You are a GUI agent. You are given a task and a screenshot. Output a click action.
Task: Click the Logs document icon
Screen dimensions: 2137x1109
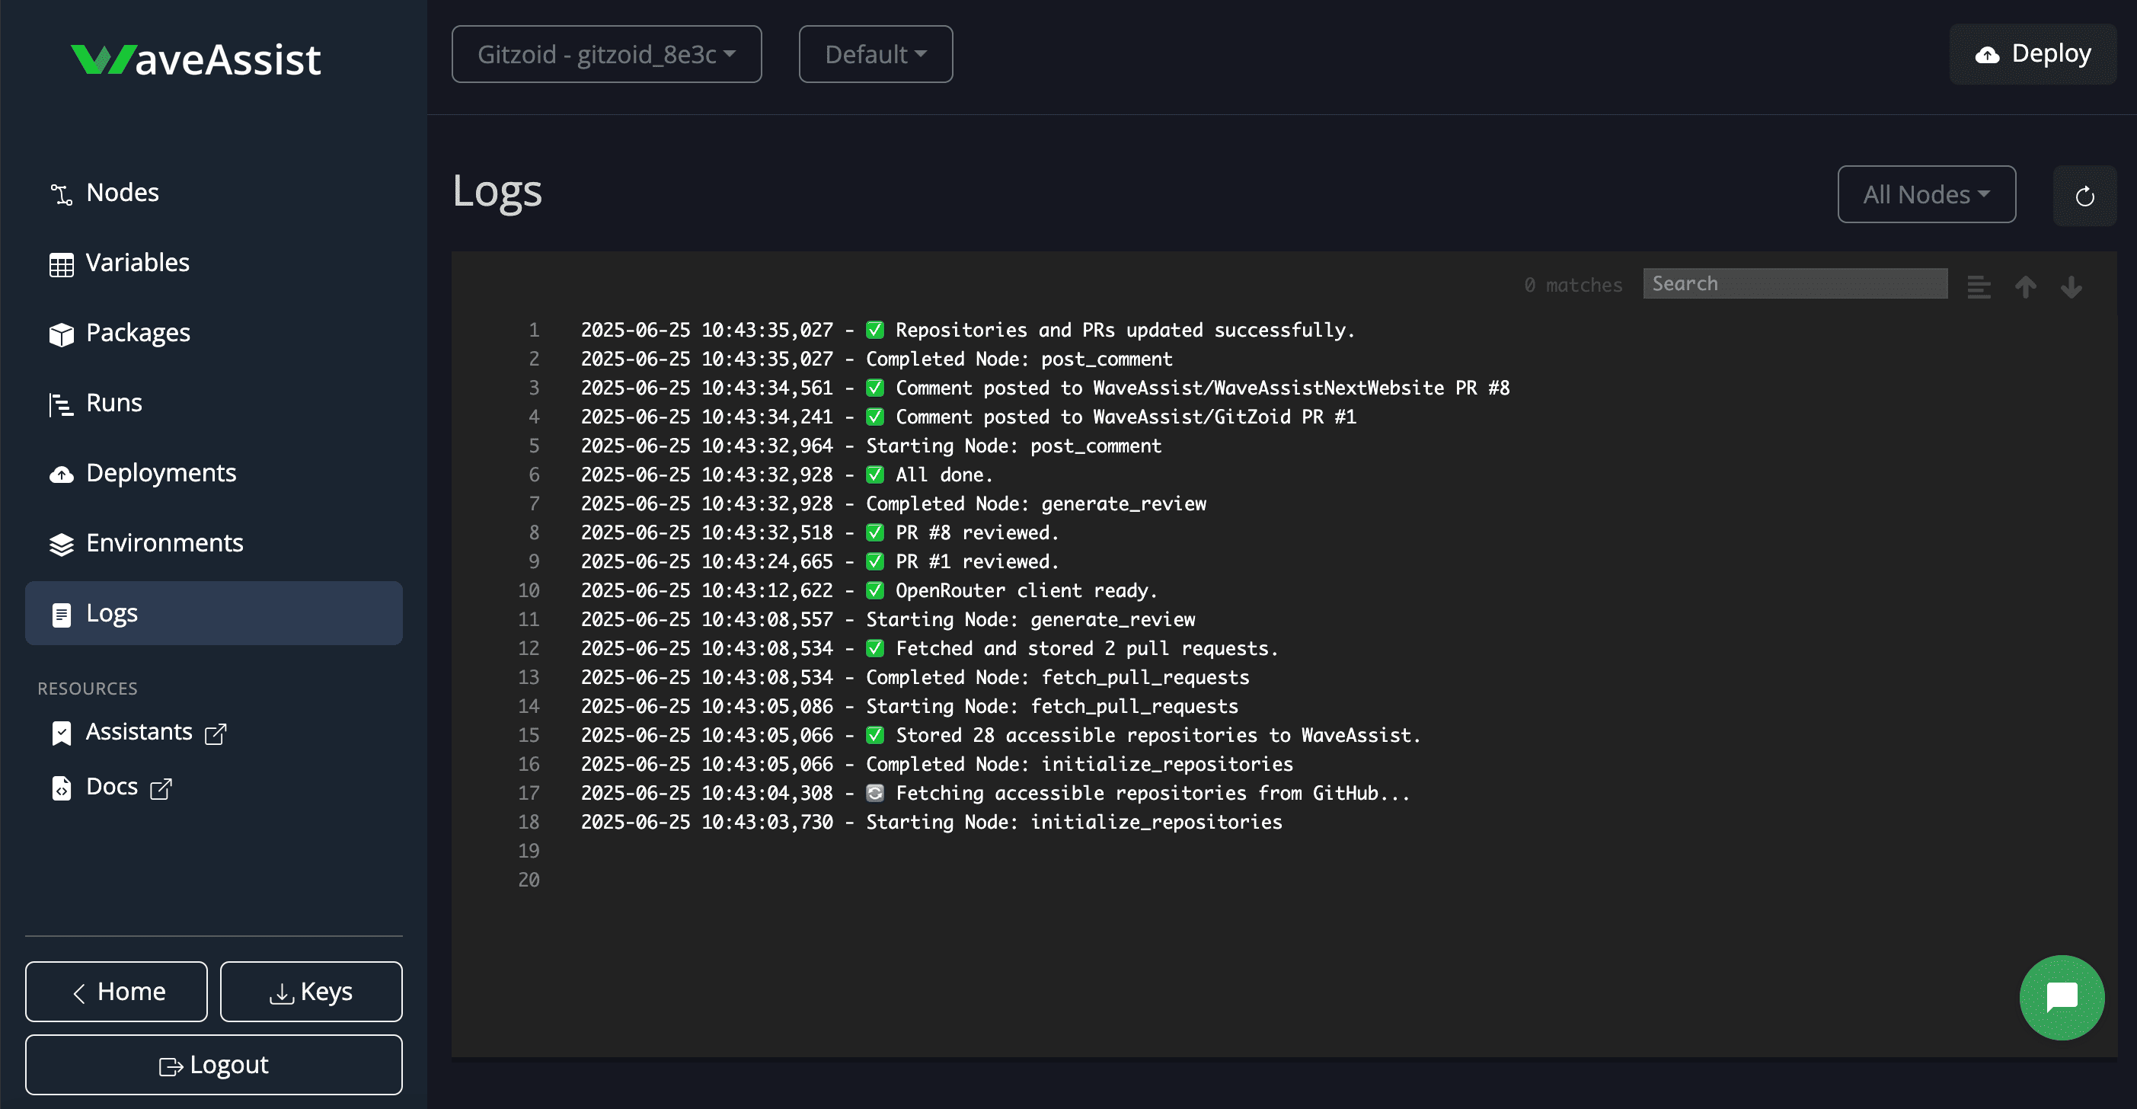click(x=62, y=615)
